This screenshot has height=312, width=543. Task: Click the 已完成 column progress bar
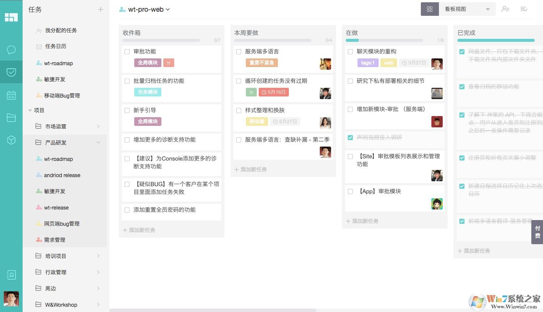pos(496,40)
